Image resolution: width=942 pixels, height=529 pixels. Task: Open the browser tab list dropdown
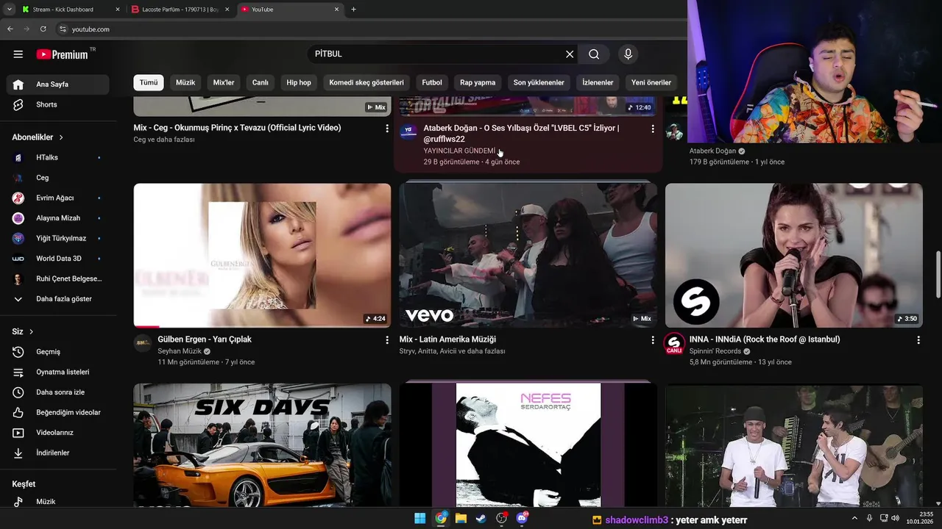(9, 10)
